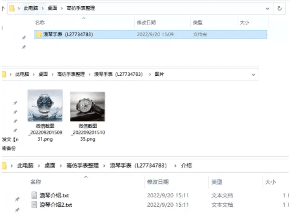
Task: Select blue watch thumbnail 20220920150931.png
Action: coord(45,106)
